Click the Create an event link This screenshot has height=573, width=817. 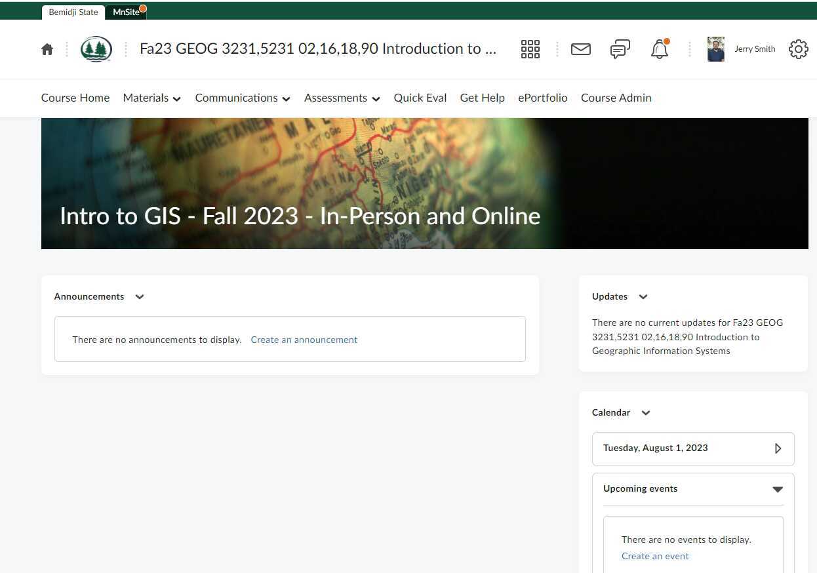point(655,556)
